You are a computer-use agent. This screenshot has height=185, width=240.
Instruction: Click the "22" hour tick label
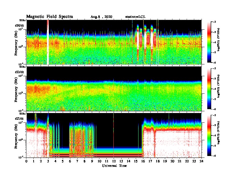coord(187,161)
